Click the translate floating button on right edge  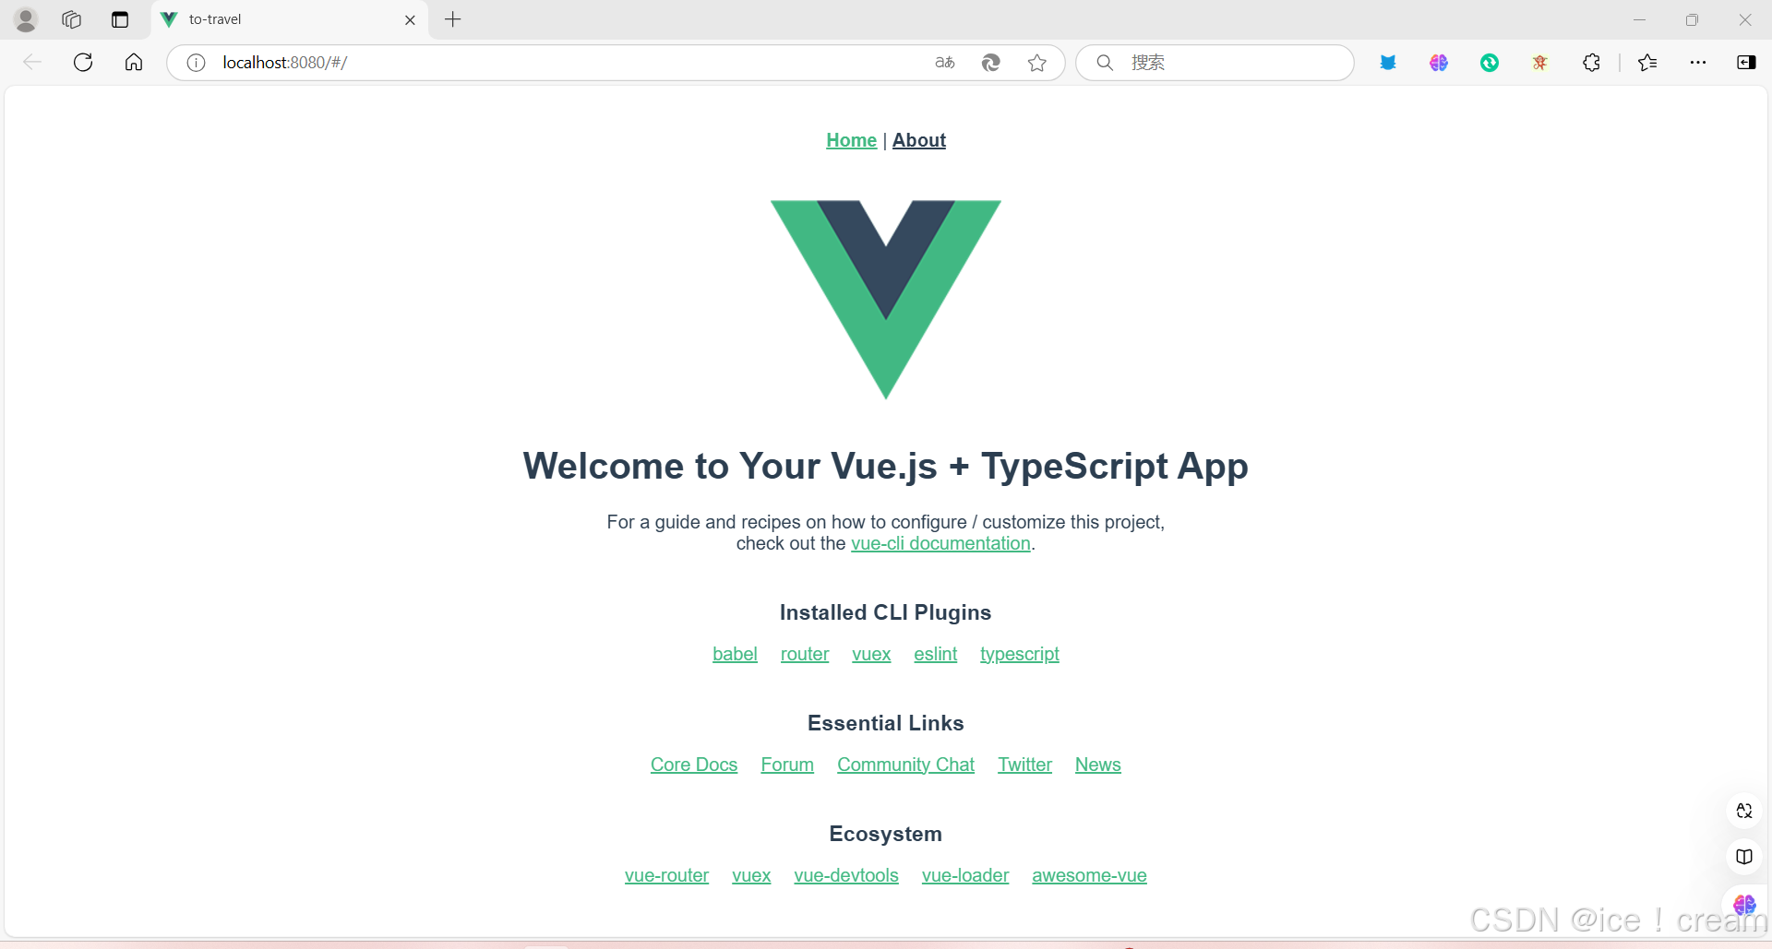point(1744,811)
